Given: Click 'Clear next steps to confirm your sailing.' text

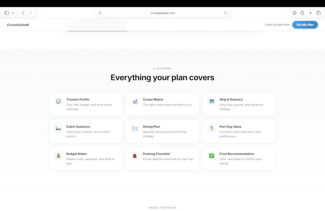Looking at the screenshot, I should [x=240, y=161].
